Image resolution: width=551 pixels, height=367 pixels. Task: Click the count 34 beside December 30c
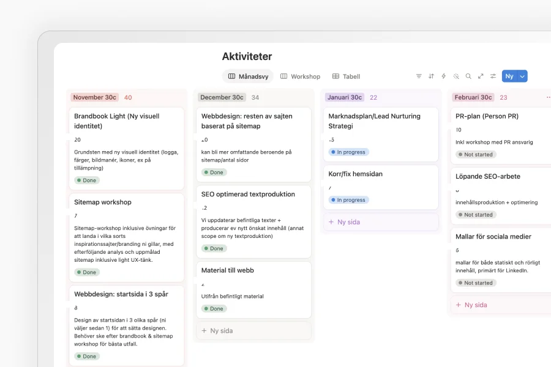(255, 97)
